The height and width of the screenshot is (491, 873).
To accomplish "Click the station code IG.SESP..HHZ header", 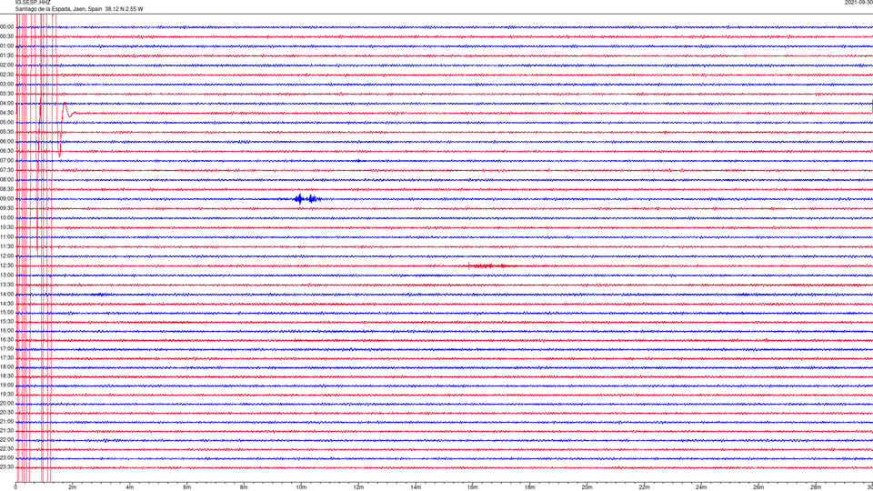I will coord(33,2).
